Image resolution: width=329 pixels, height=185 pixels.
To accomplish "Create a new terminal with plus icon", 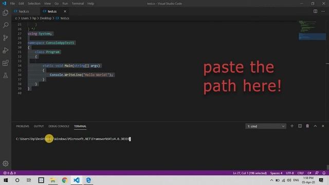I will [292, 126].
